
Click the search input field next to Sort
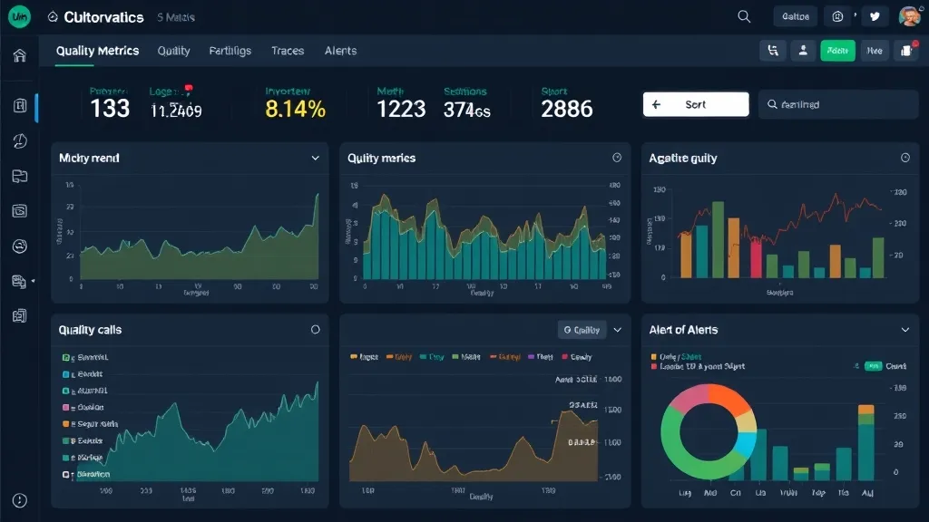point(837,104)
